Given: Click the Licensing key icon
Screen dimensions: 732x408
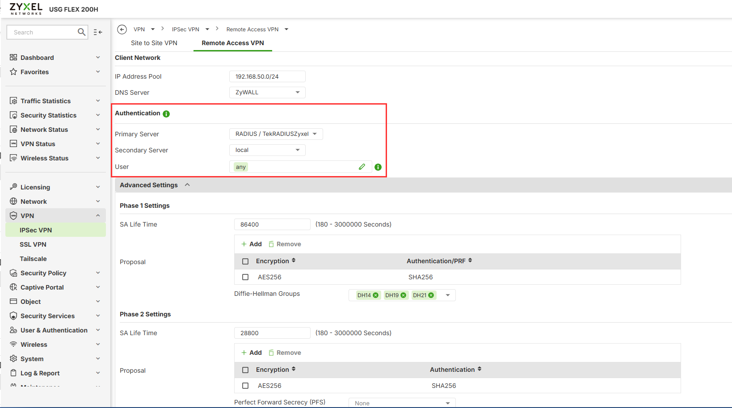Looking at the screenshot, I should (x=13, y=187).
